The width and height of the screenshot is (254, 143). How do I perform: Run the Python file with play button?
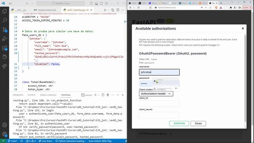point(105,10)
